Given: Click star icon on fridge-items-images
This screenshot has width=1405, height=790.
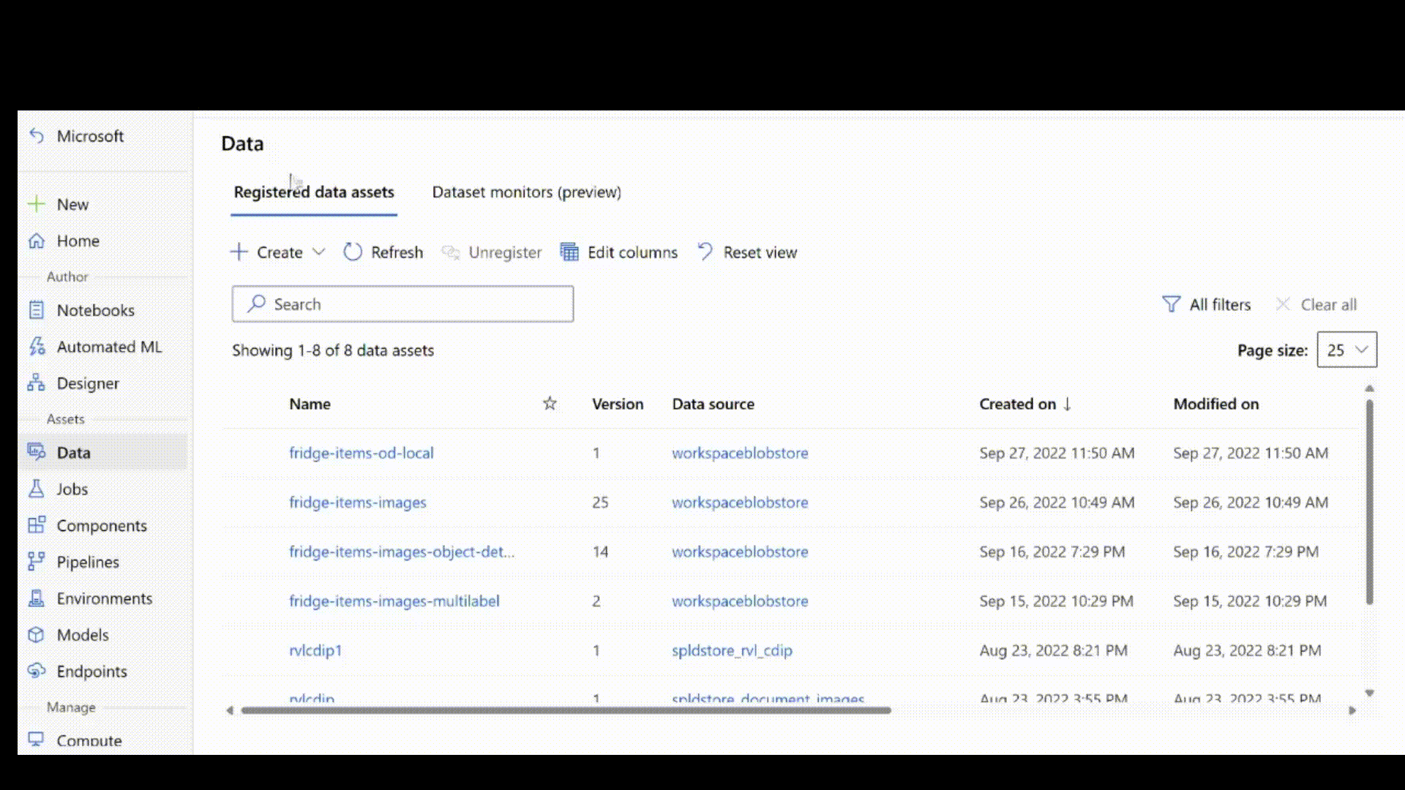Looking at the screenshot, I should 550,502.
